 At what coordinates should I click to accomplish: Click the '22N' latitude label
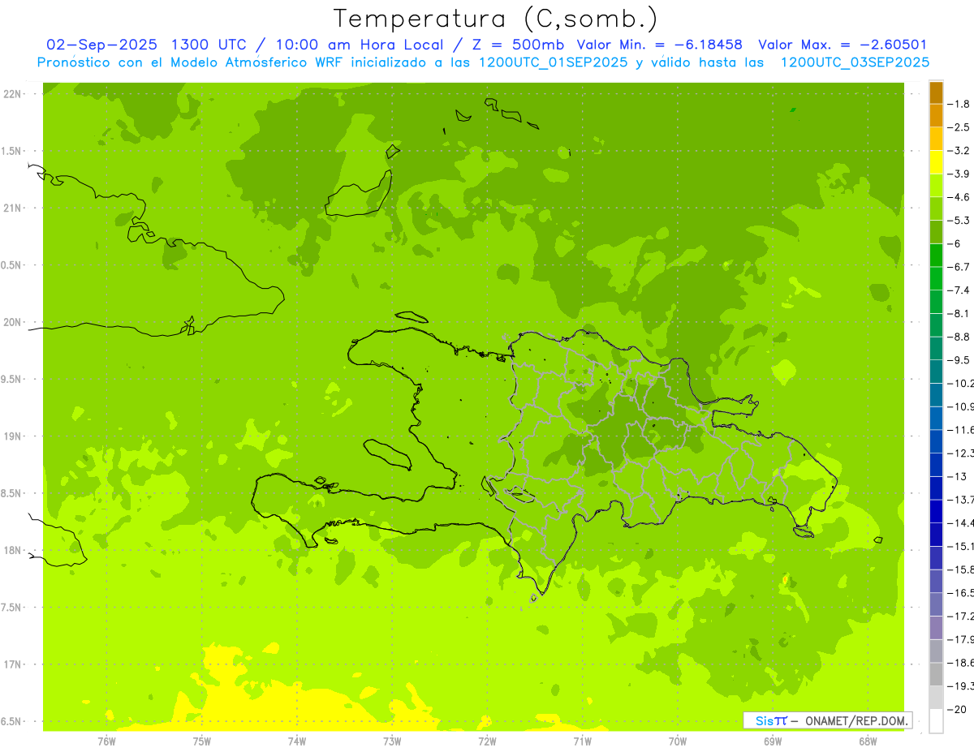11,94
